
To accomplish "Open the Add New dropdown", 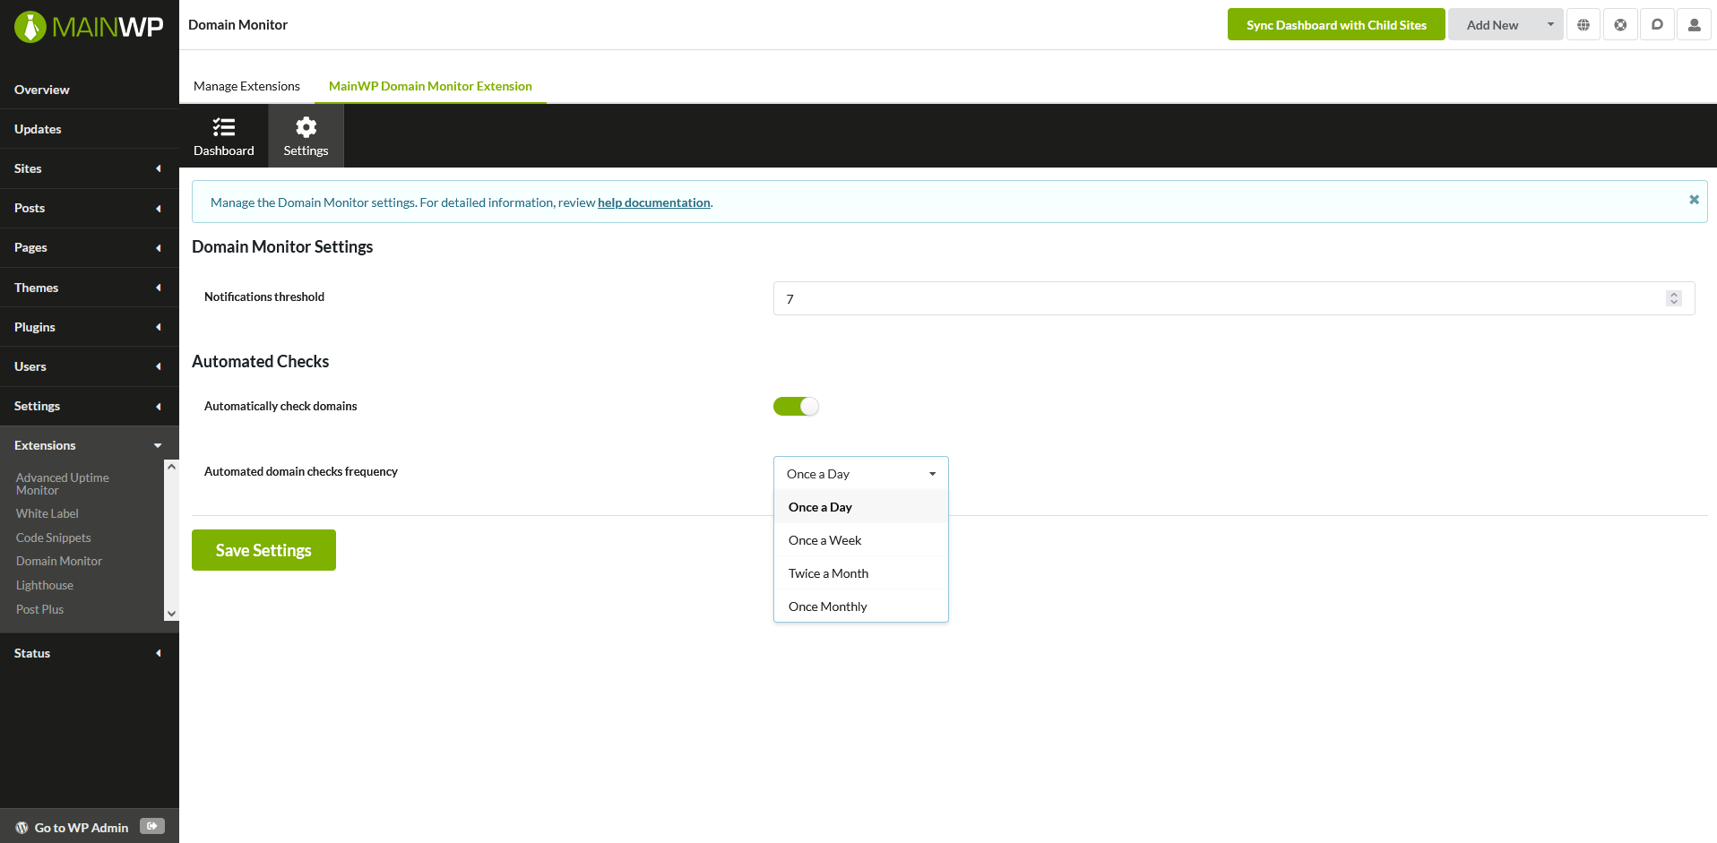I will coord(1504,24).
